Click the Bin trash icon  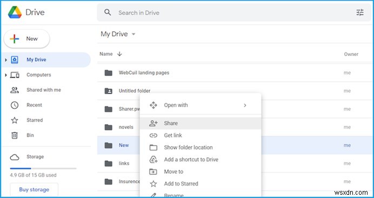click(15, 136)
